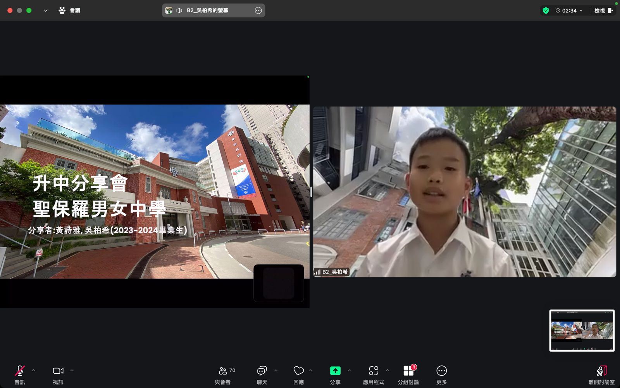Expand video options arrow next to 視訊
Image resolution: width=620 pixels, height=388 pixels.
click(x=72, y=371)
